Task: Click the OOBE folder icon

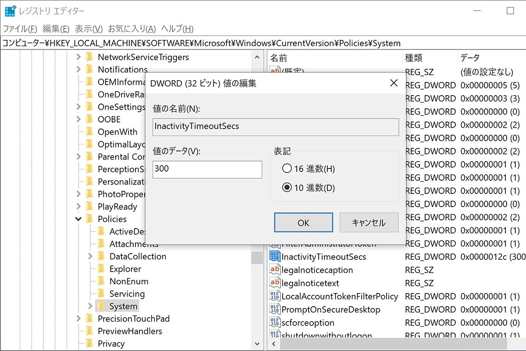Action: click(x=90, y=119)
